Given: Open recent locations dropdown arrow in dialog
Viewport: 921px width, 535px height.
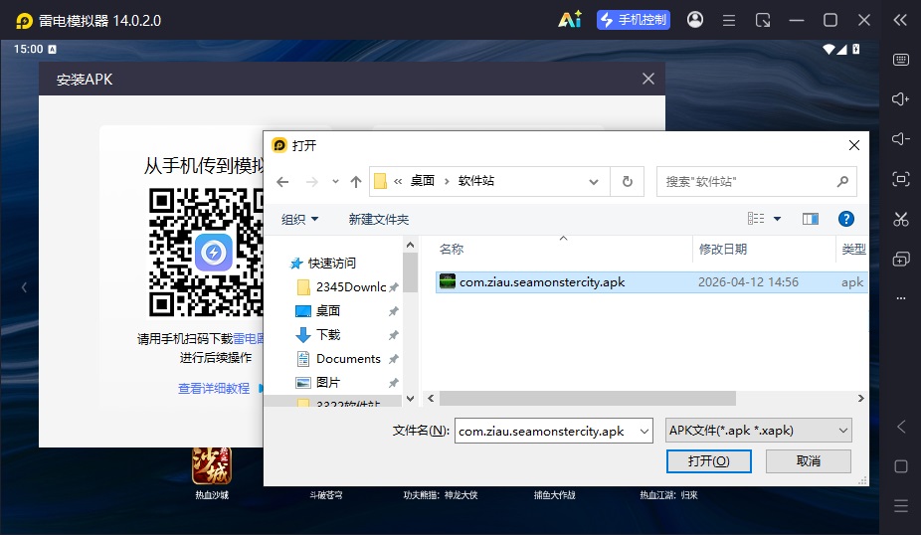Looking at the screenshot, I should [335, 182].
